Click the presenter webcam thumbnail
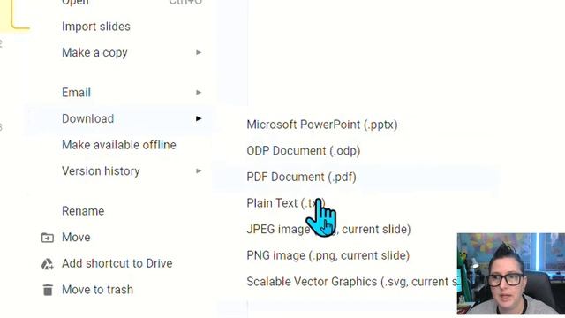565x318 pixels. (511, 274)
